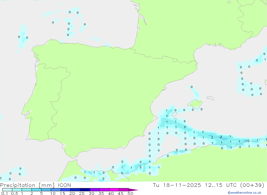Image resolution: width=267 pixels, height=195 pixels.
Task: Select the '45' legend scale label
Action: 121,193
